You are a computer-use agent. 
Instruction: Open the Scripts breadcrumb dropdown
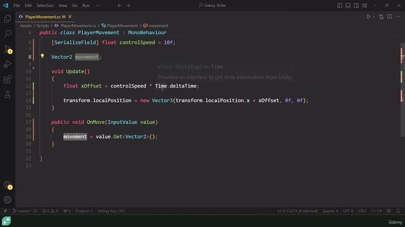42,26
